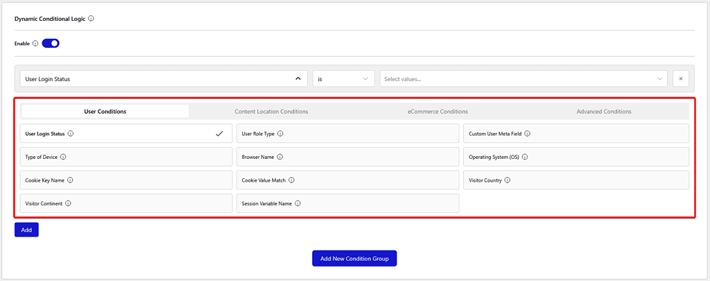Select the Visitor Continent condition
The image size is (710, 281).
126,203
